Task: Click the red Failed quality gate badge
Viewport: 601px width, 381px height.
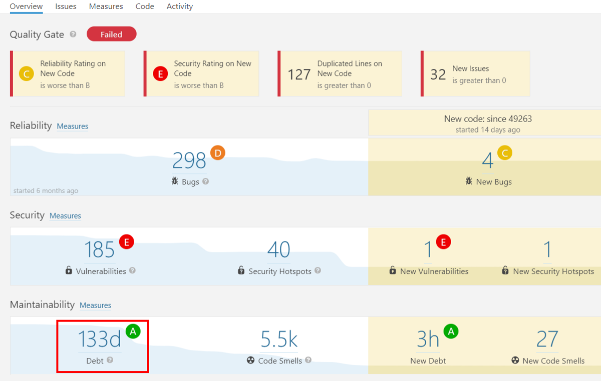Action: [111, 34]
